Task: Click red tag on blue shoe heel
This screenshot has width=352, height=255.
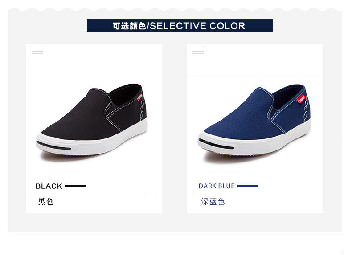Action: click(x=301, y=98)
